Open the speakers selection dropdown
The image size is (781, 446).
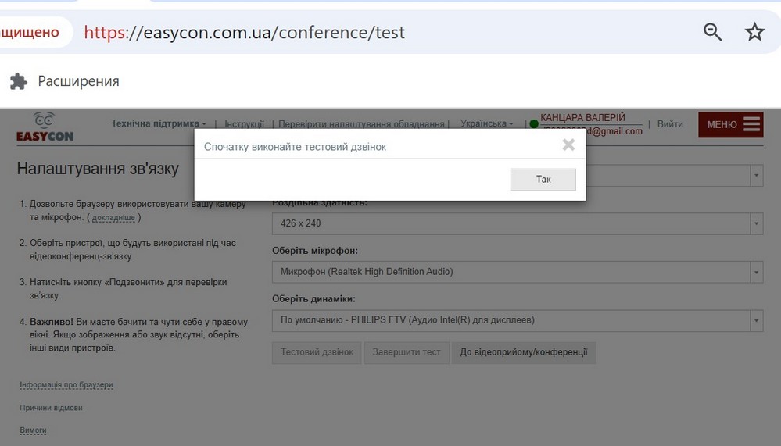(517, 319)
